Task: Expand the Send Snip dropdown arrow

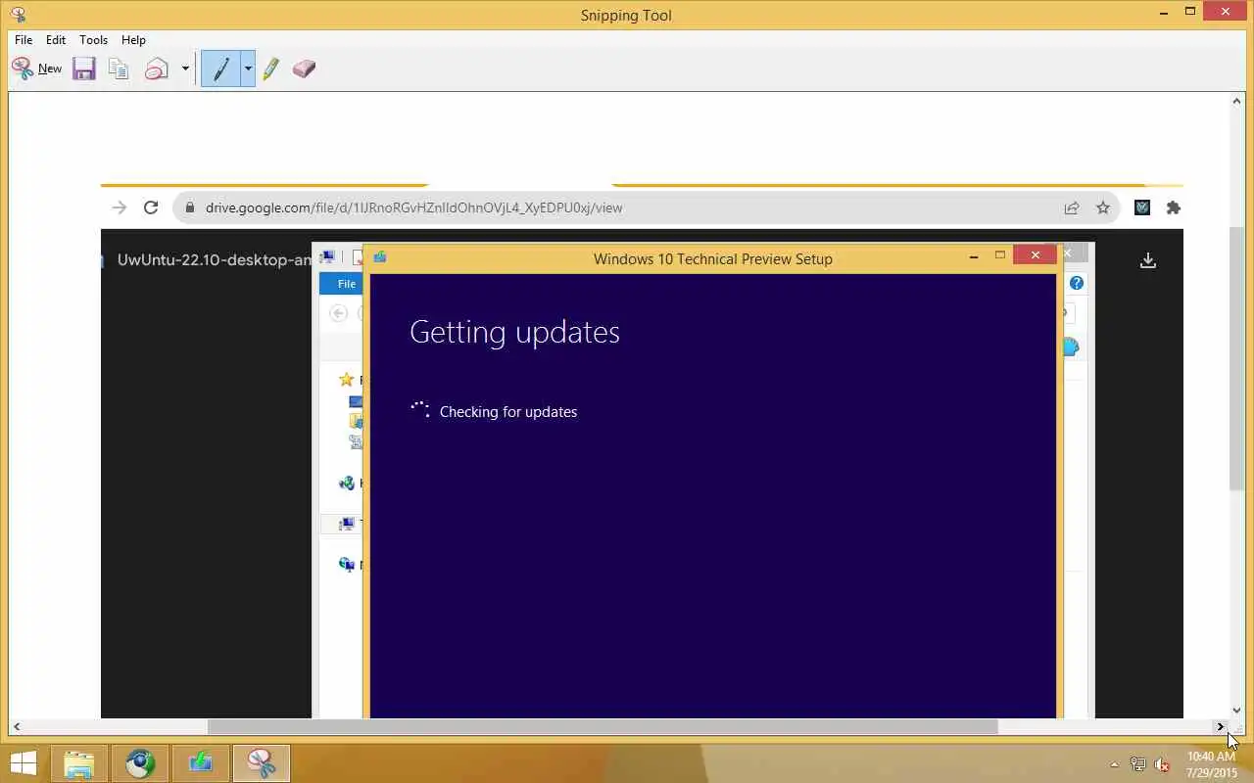Action: [x=185, y=69]
